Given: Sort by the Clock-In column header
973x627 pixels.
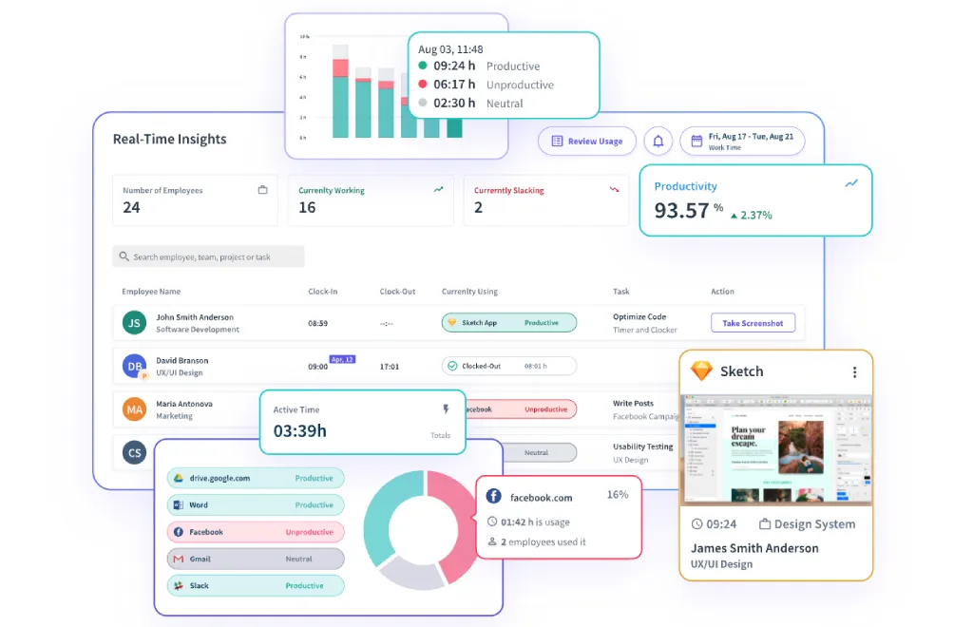Looking at the screenshot, I should click(322, 292).
